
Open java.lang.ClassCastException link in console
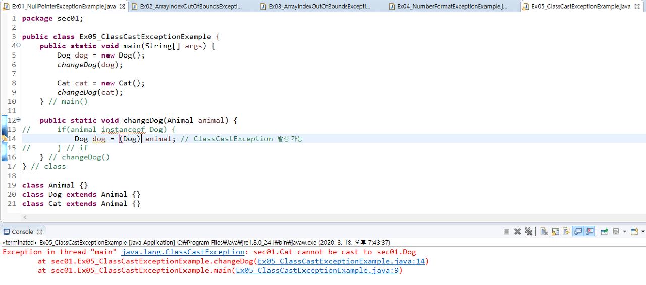click(x=183, y=252)
